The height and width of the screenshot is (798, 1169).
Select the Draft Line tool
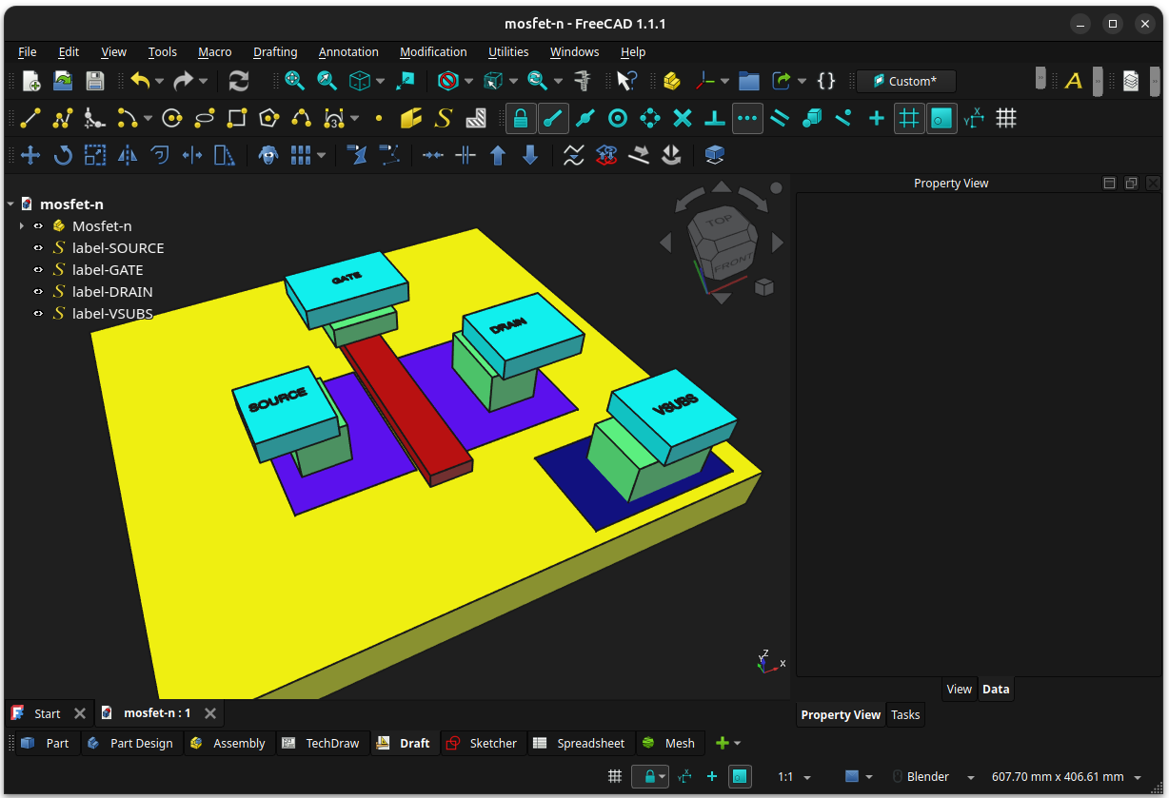tap(30, 118)
